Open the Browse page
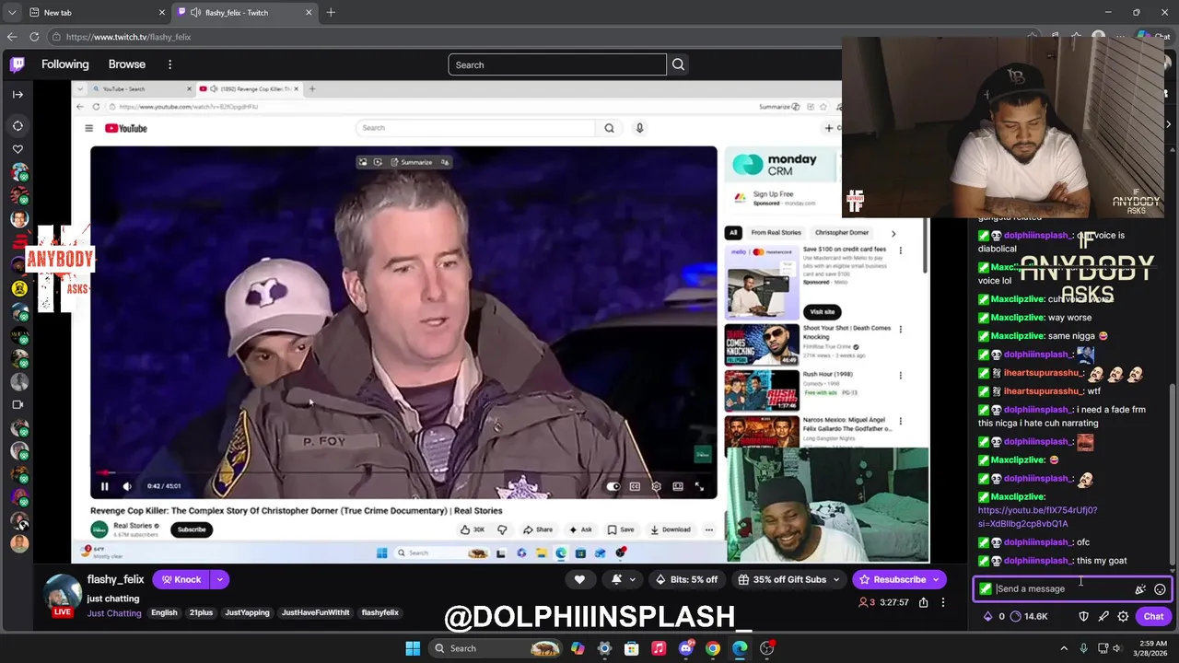1179x663 pixels. click(127, 64)
